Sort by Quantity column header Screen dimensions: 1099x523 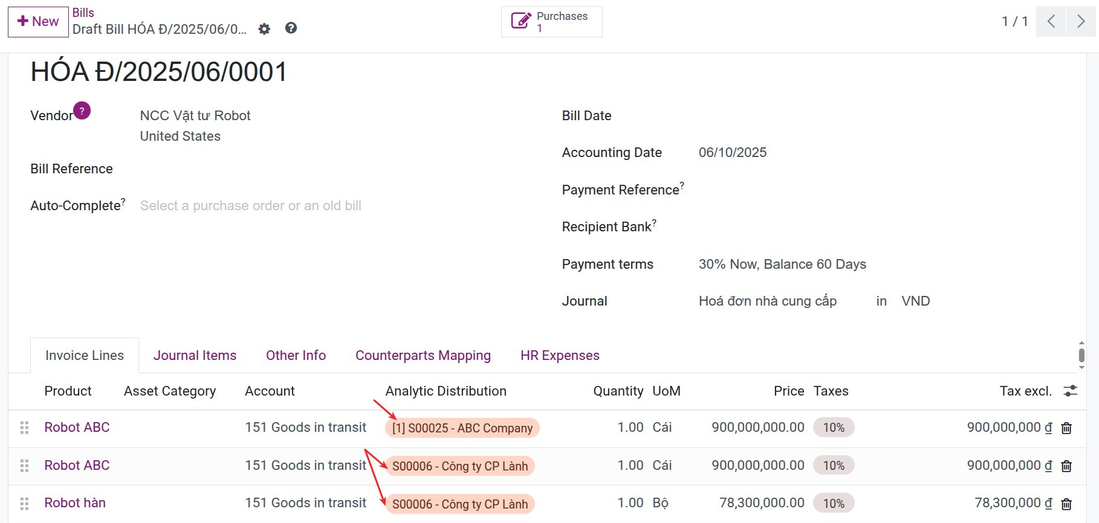(x=618, y=391)
